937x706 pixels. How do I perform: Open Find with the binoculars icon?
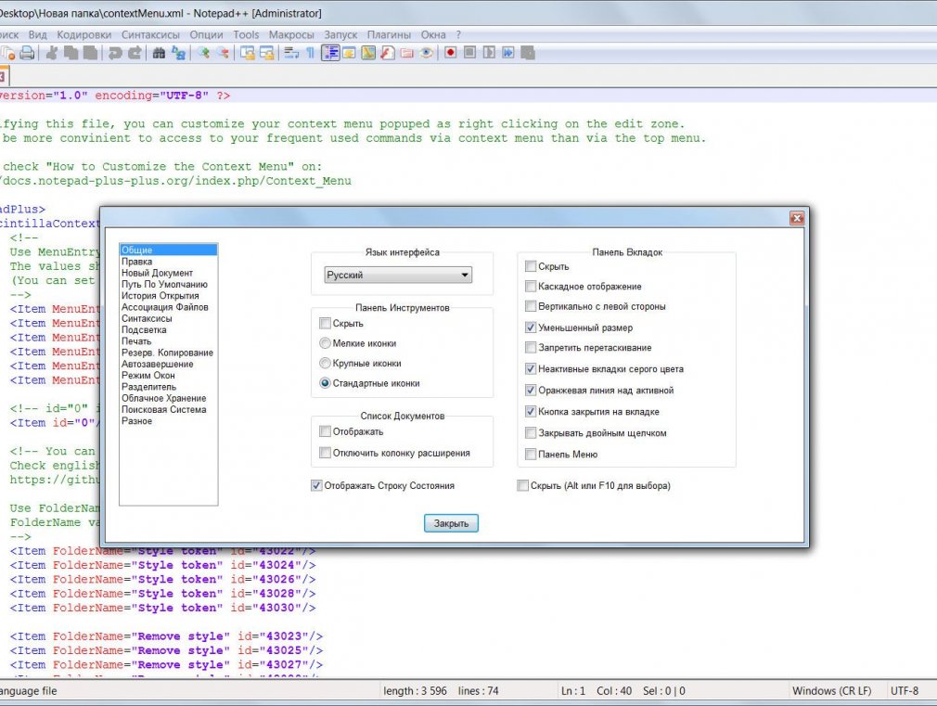coord(159,53)
